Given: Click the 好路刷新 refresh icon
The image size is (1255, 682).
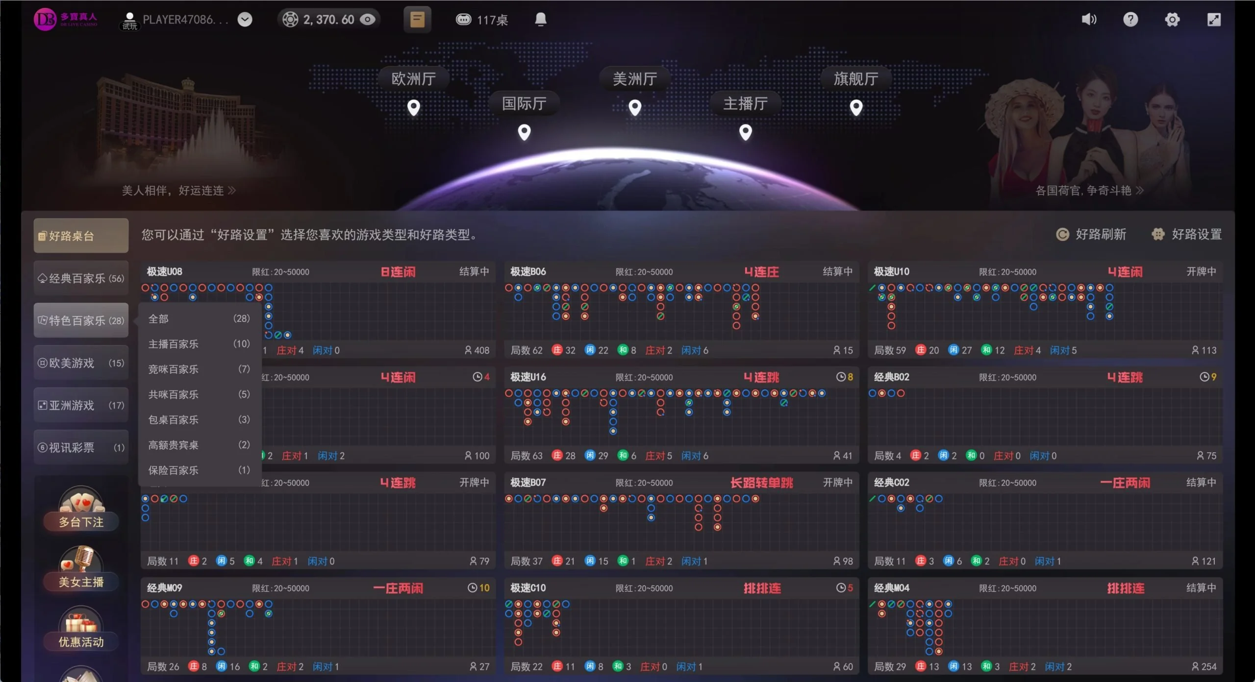Looking at the screenshot, I should [x=1062, y=235].
